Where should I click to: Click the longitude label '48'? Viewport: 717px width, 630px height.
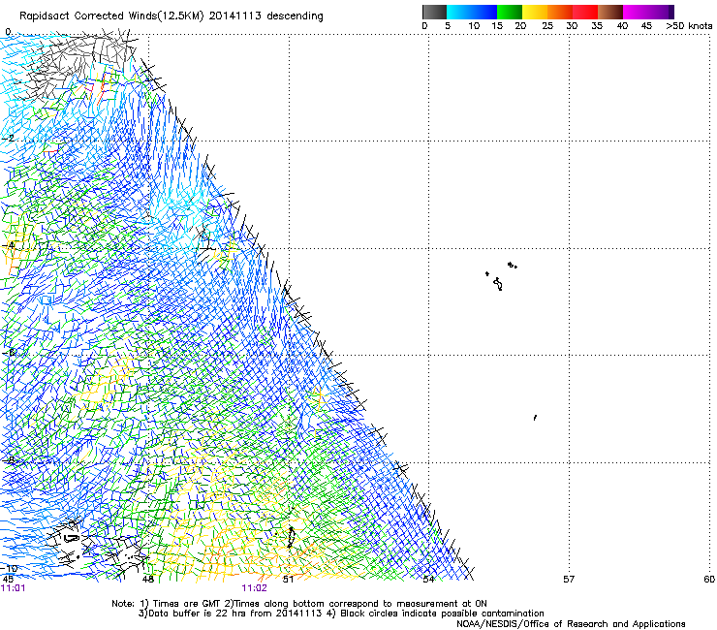(x=147, y=580)
